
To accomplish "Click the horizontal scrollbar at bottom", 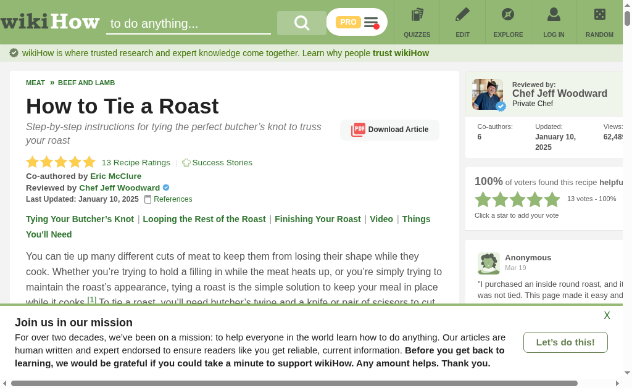I will point(294,383).
